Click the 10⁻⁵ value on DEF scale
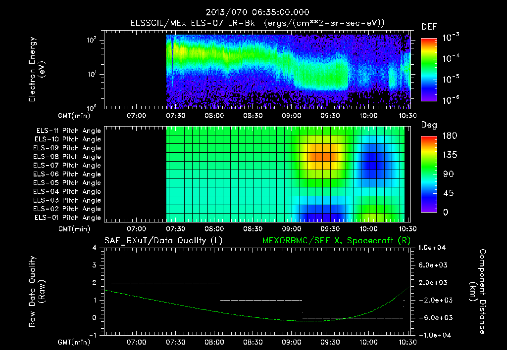This screenshot has height=350, width=507. pyautogui.click(x=451, y=79)
